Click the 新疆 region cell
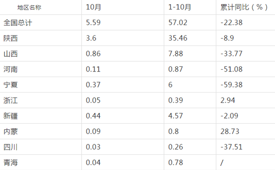 [x=11, y=116]
